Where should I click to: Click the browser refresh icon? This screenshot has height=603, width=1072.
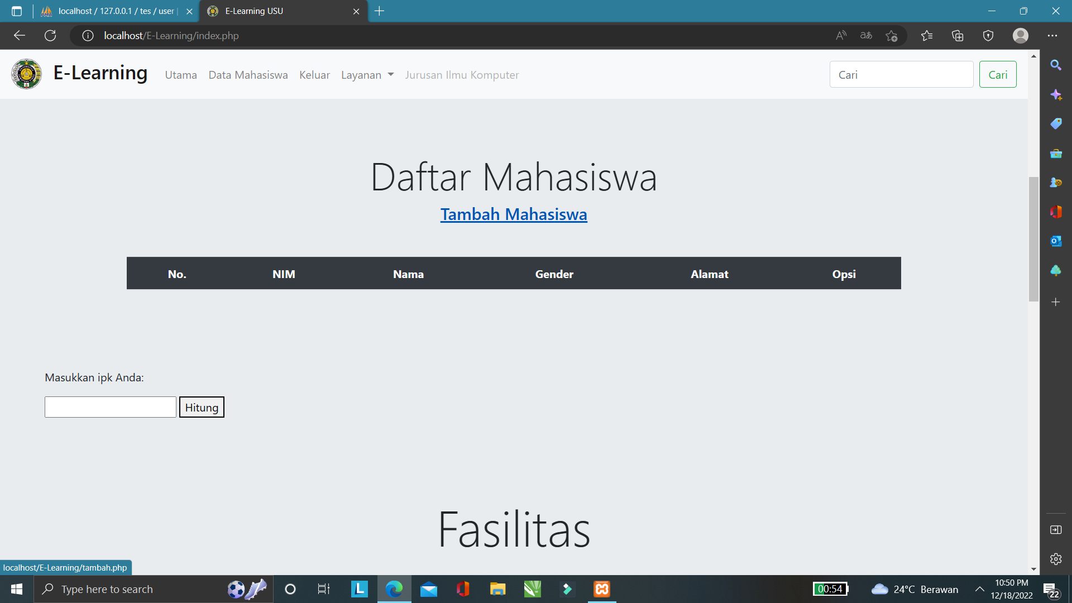[50, 36]
